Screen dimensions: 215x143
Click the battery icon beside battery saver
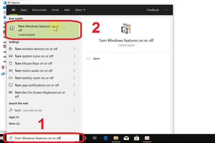10,78
